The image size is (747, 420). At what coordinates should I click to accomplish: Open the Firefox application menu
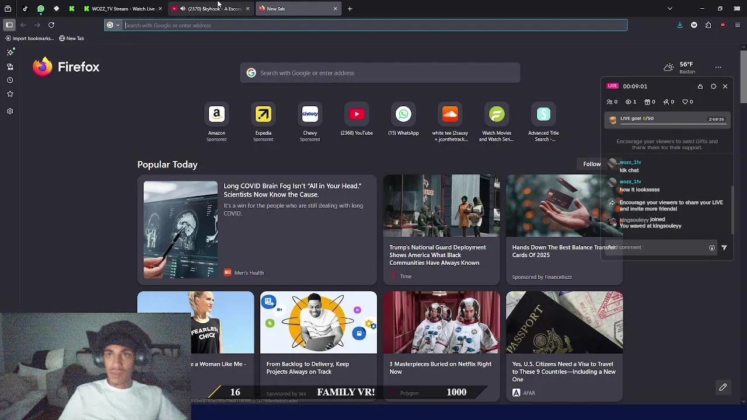tap(738, 25)
